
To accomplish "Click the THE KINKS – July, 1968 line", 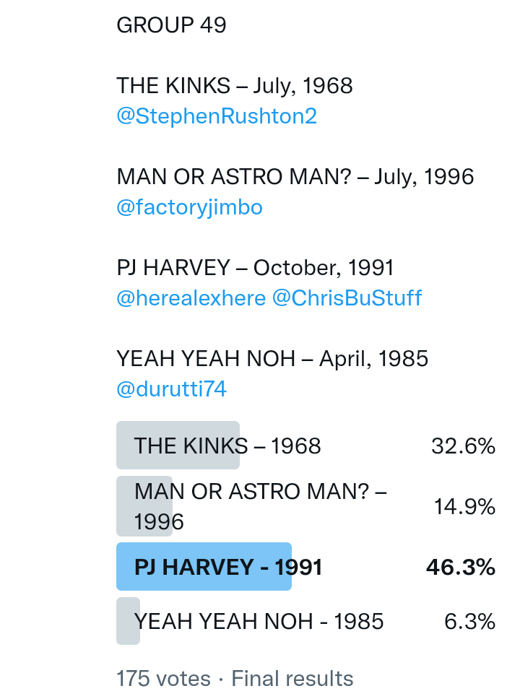I will pyautogui.click(x=235, y=86).
